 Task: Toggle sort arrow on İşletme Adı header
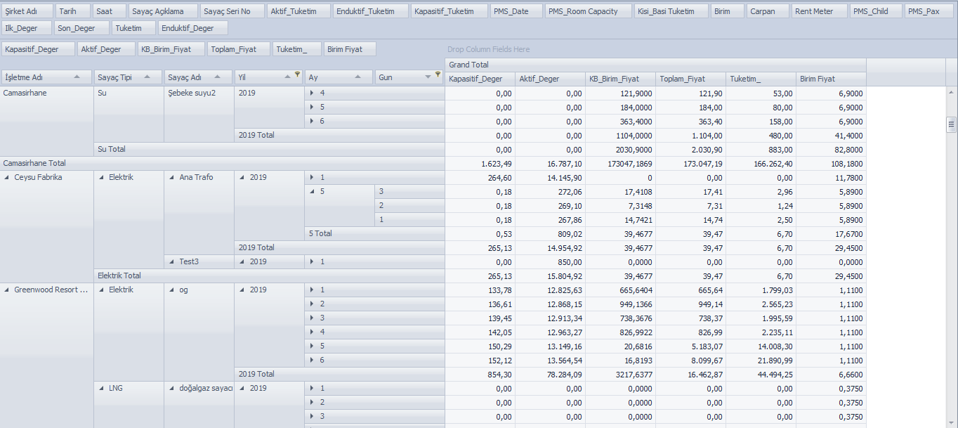77,77
